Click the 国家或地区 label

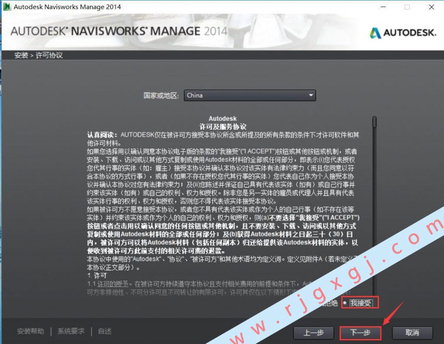click(161, 96)
